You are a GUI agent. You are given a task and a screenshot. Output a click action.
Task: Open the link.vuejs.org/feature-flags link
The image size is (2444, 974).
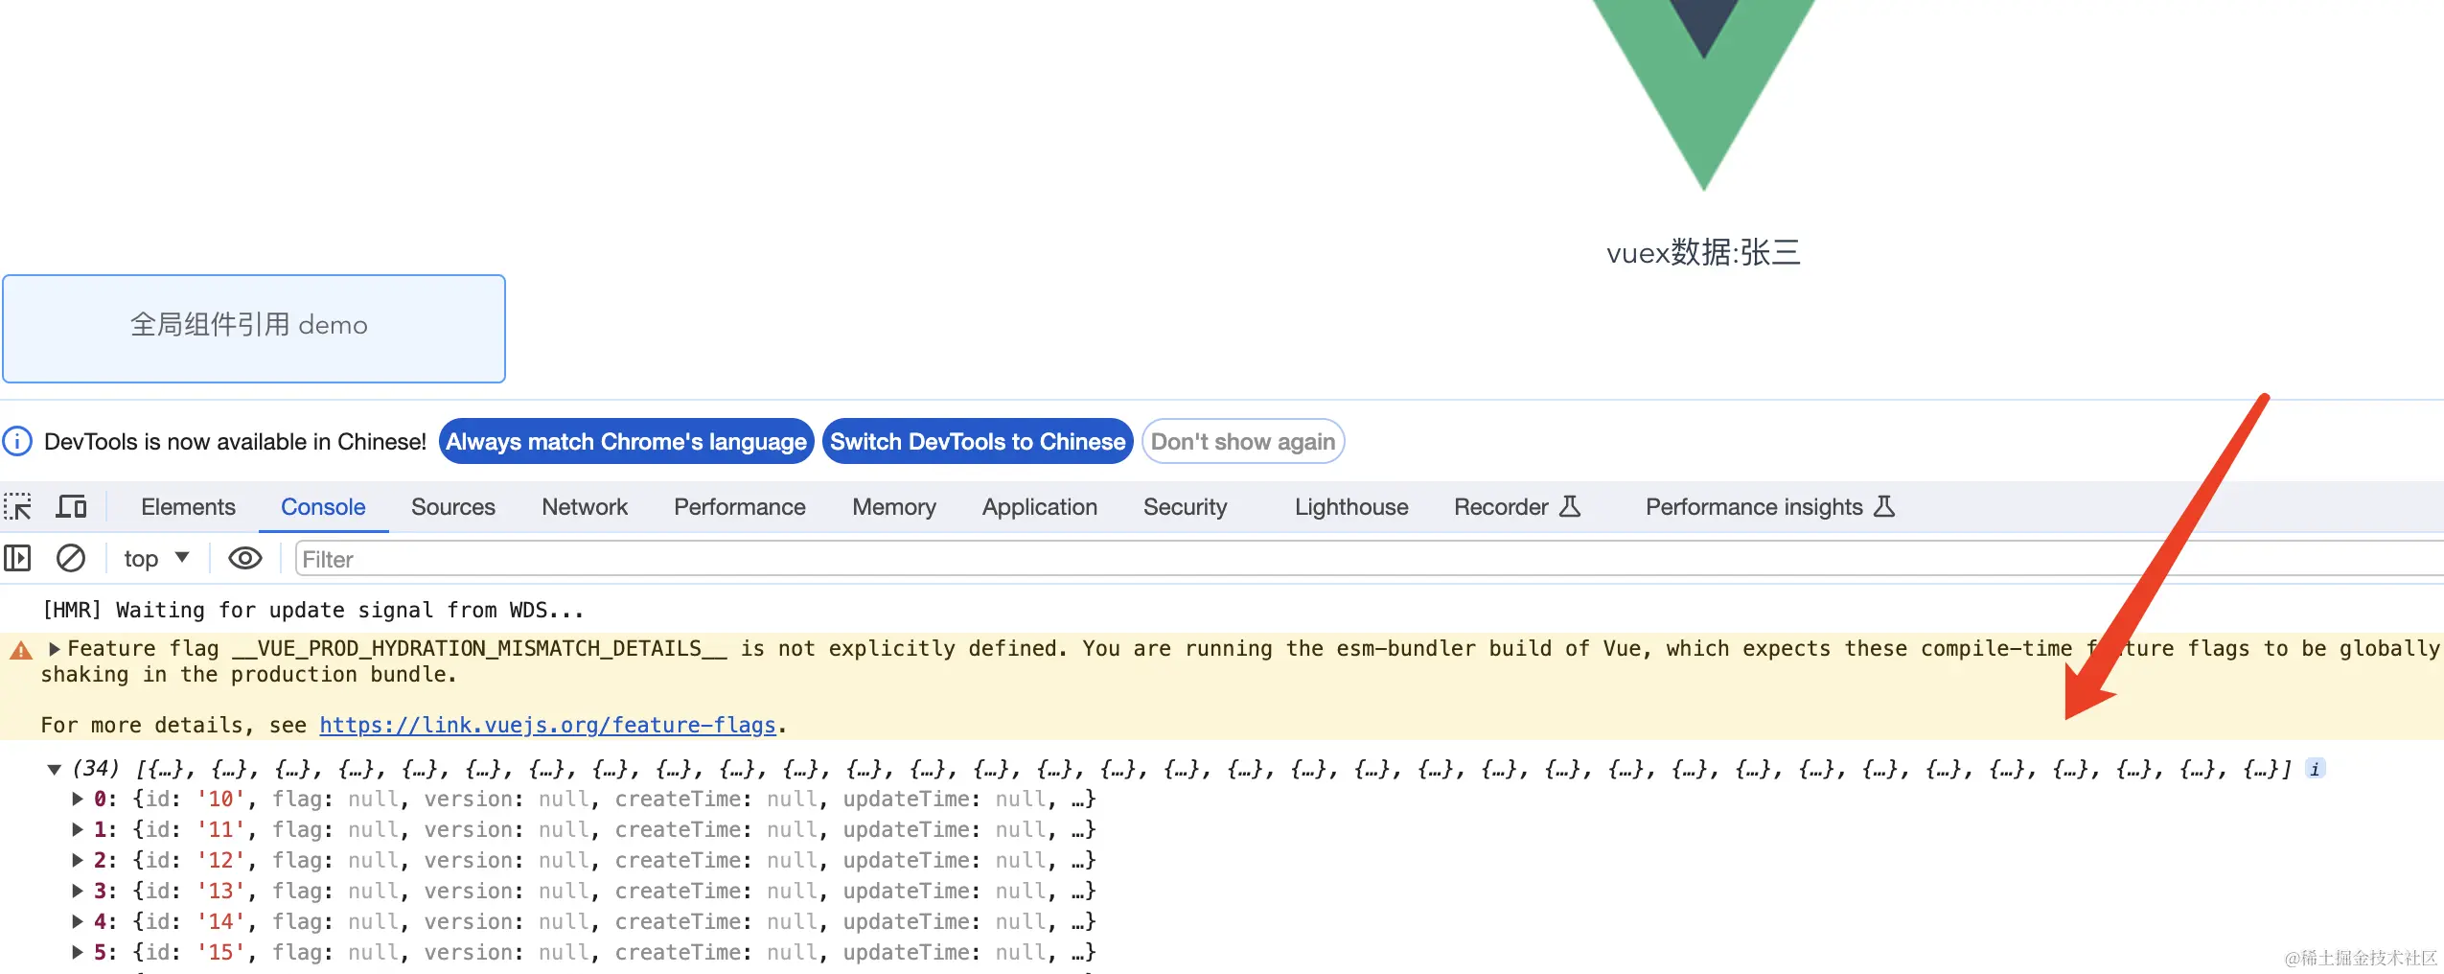(x=547, y=725)
